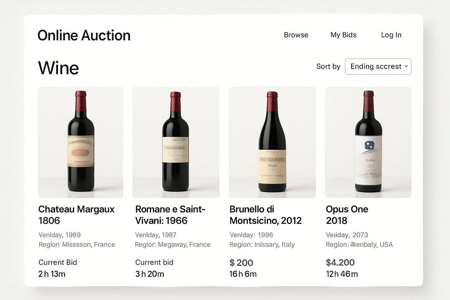Image resolution: width=450 pixels, height=300 pixels.
Task: Click the $4,200 bid on Opus One
Action: [x=340, y=262]
